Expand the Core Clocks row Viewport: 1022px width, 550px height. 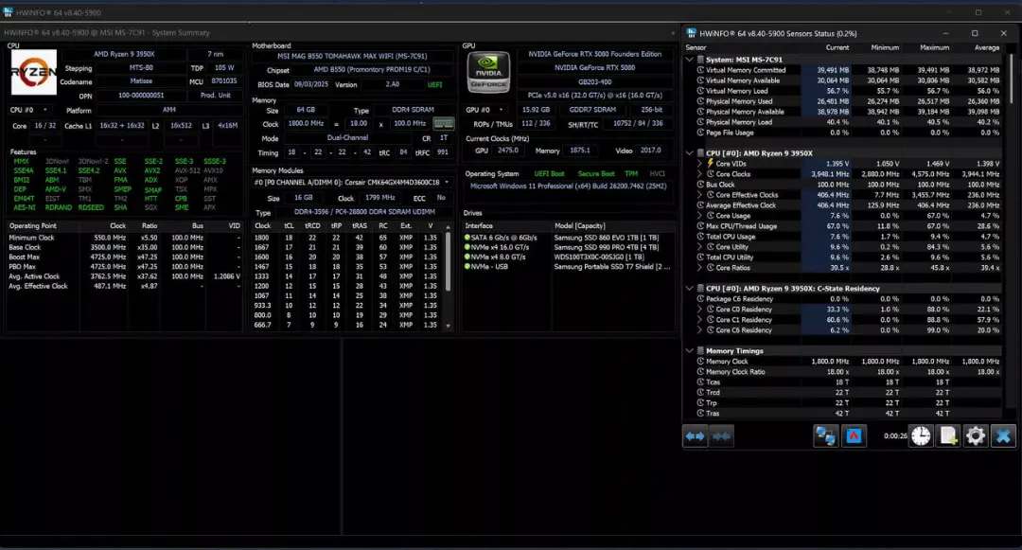(700, 174)
